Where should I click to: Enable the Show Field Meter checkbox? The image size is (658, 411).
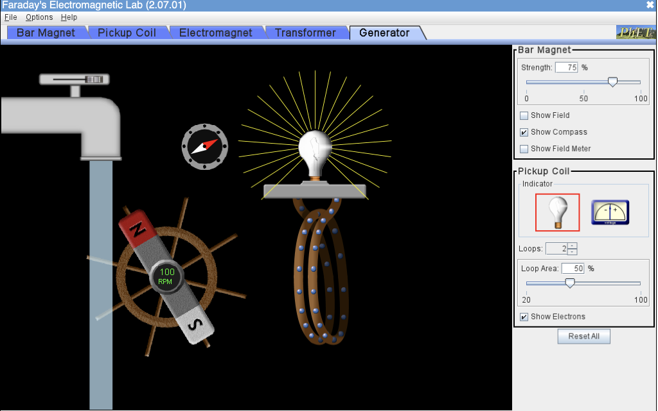524,148
